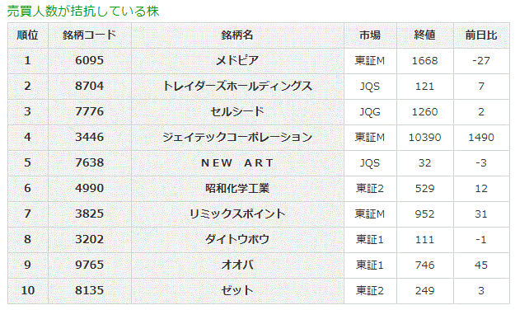Select the ゼット stock name
Image resolution: width=515 pixels, height=310 pixels.
coord(237,290)
